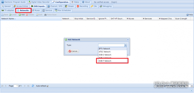Image resolution: width=194 pixels, height=93 pixels.
Task: Select the DVB Inputs tab
Action: pyautogui.click(x=38, y=6)
